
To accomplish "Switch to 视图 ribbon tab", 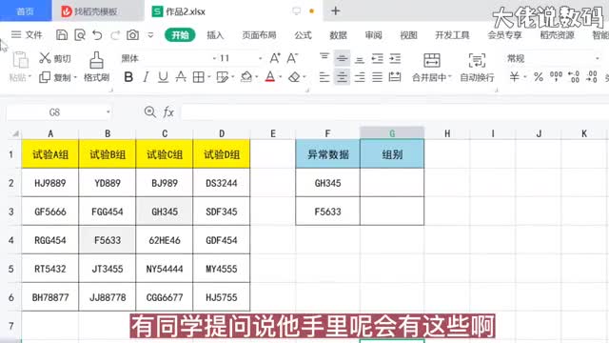I will click(x=408, y=35).
